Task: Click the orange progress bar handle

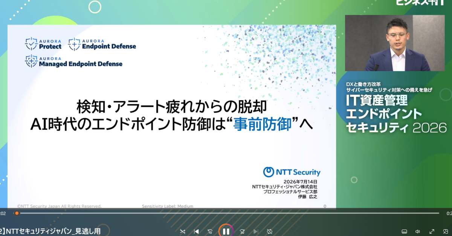Action: [x=17, y=213]
